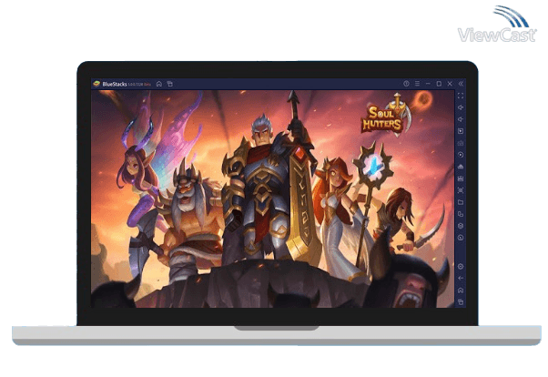Click the round icon below the hexagon
Viewport: 548px width, 377px height.
461,238
